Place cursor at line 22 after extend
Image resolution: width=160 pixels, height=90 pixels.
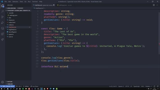(68, 66)
